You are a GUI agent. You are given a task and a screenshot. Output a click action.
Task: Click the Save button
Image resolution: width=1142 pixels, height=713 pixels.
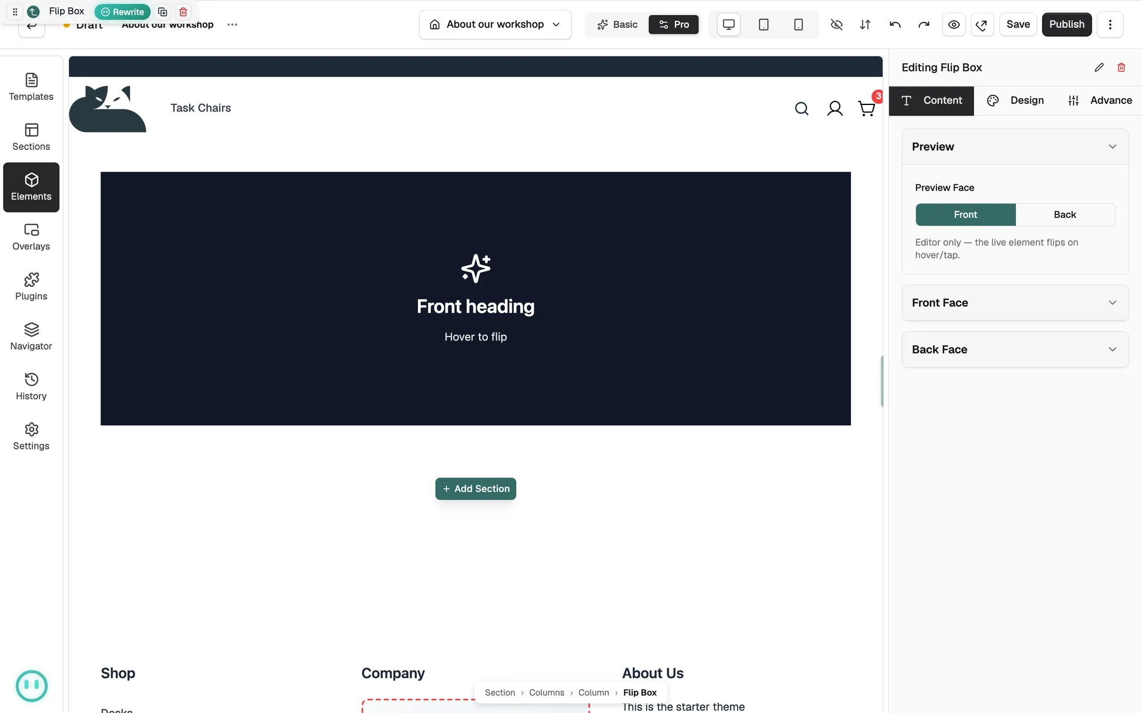[1018, 25]
